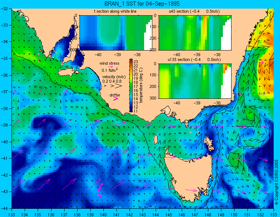This screenshot has width=280, height=217.
Task: Click the magenta drifter legend symbol
Action: tap(116, 98)
